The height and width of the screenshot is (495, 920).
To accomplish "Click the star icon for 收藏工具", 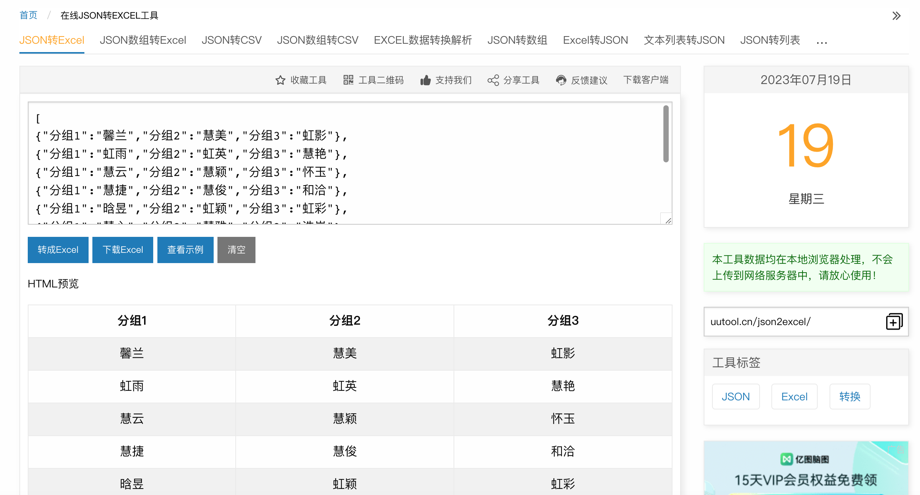I will point(280,80).
